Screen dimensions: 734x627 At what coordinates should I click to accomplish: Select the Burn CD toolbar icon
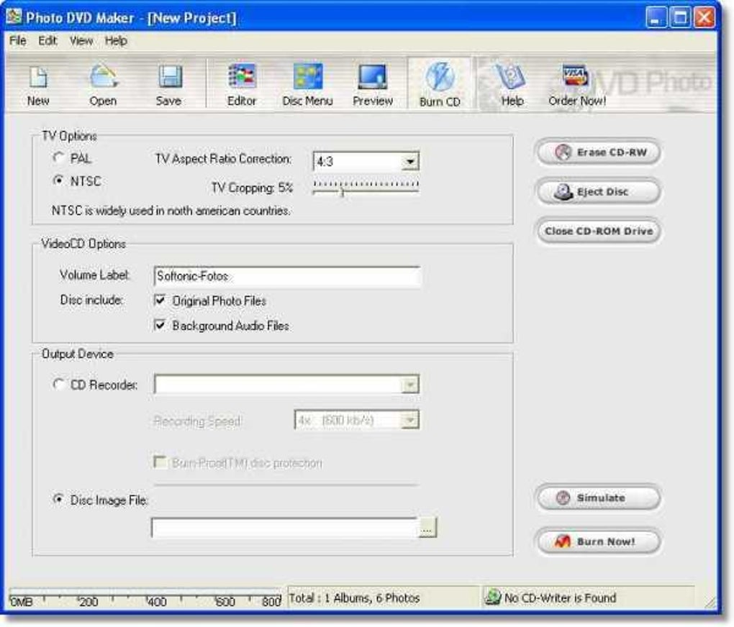[440, 76]
